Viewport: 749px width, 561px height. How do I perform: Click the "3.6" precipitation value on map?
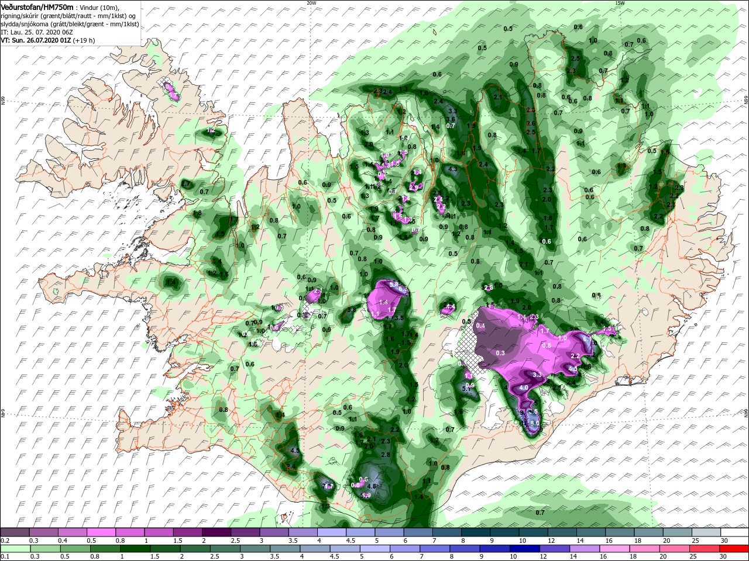(x=451, y=119)
